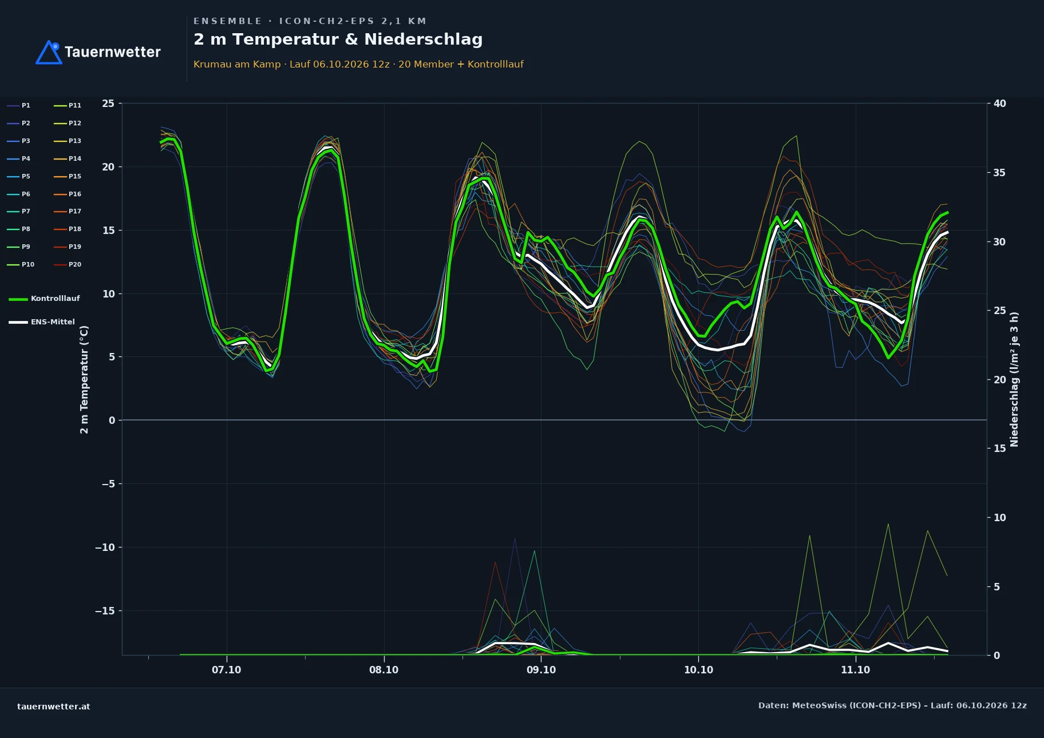Screen dimensions: 1044x738
Task: Select legend entry P16
Action: tap(68, 194)
